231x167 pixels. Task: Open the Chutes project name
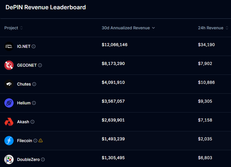[24, 84]
